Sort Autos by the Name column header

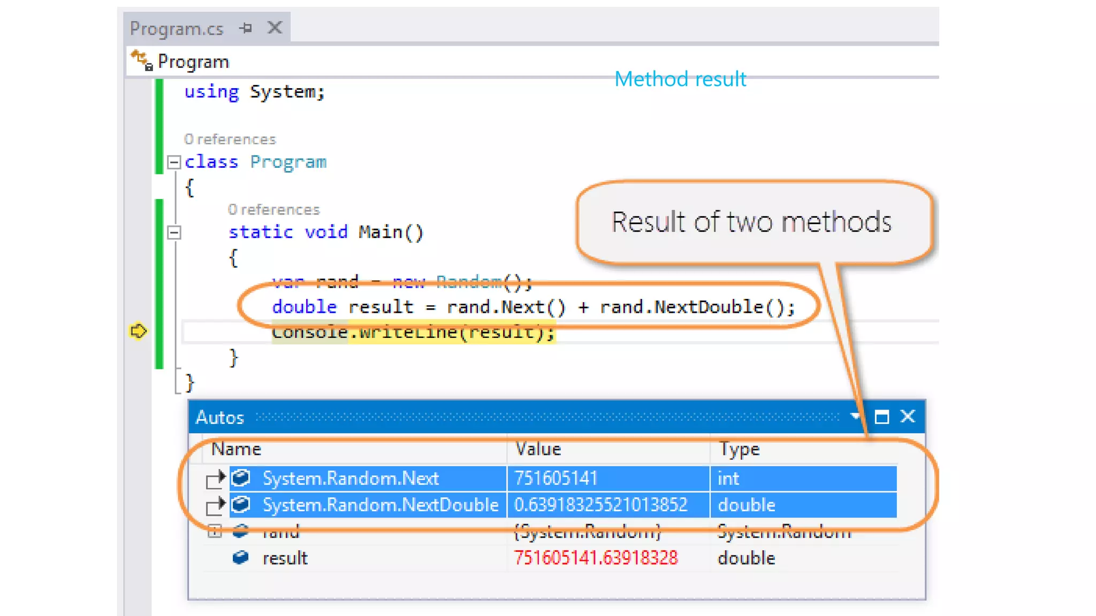(354, 449)
